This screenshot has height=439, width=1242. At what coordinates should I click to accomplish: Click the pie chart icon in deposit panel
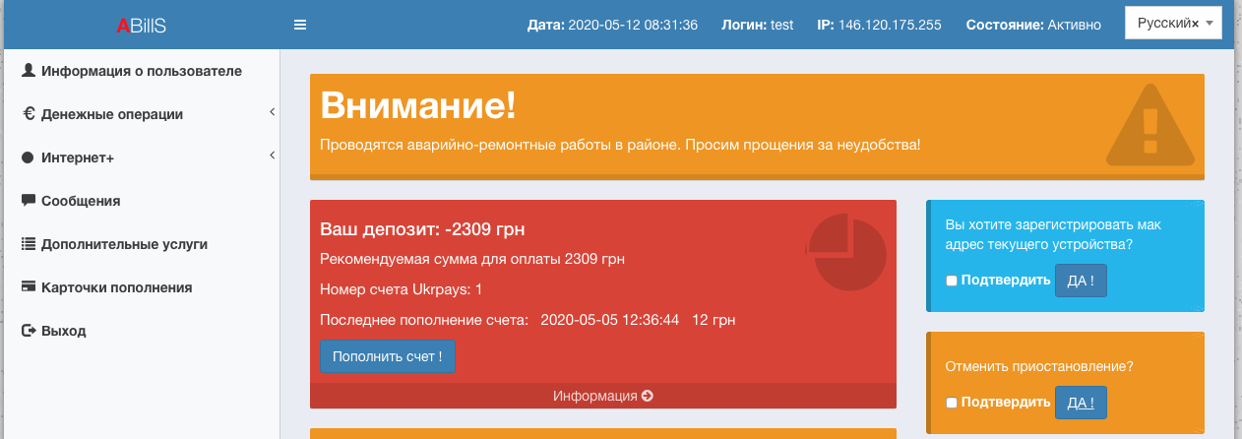[x=845, y=252]
